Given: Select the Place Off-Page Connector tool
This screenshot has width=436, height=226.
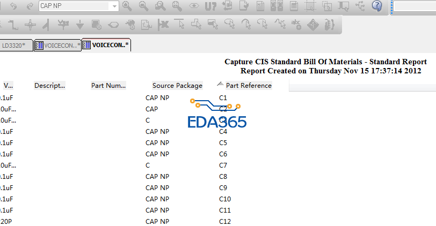Looking at the screenshot, I should point(146,25).
